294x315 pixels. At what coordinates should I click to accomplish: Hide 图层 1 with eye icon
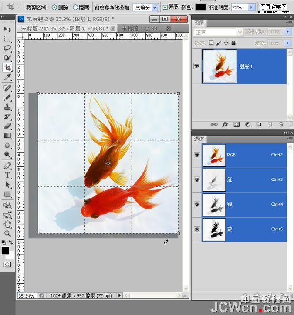(197, 66)
